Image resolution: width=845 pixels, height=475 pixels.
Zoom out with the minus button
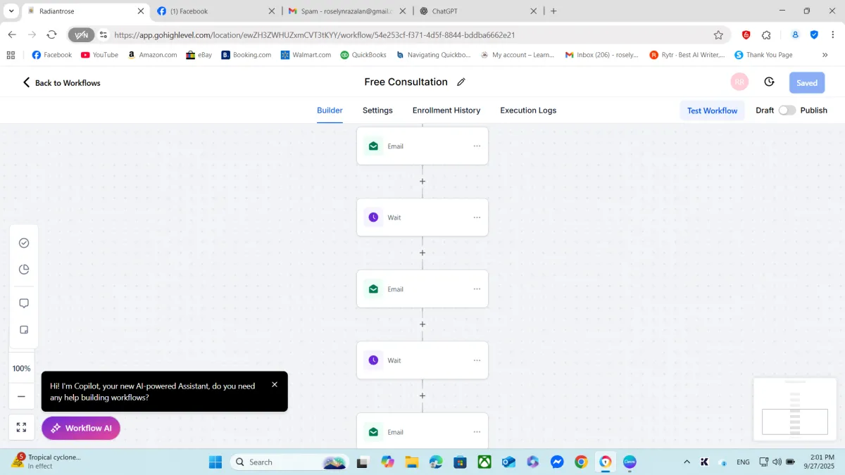point(22,397)
